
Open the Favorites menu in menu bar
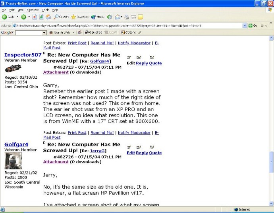[x=33, y=10]
